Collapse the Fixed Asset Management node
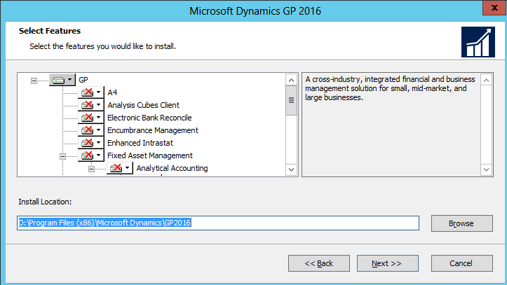 pos(62,157)
